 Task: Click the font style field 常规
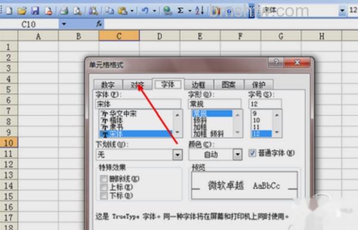pos(215,104)
